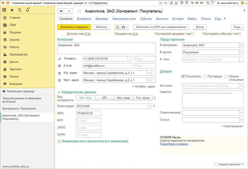Click the question mark near Регистрация
248x169 pixels.
coord(154,106)
